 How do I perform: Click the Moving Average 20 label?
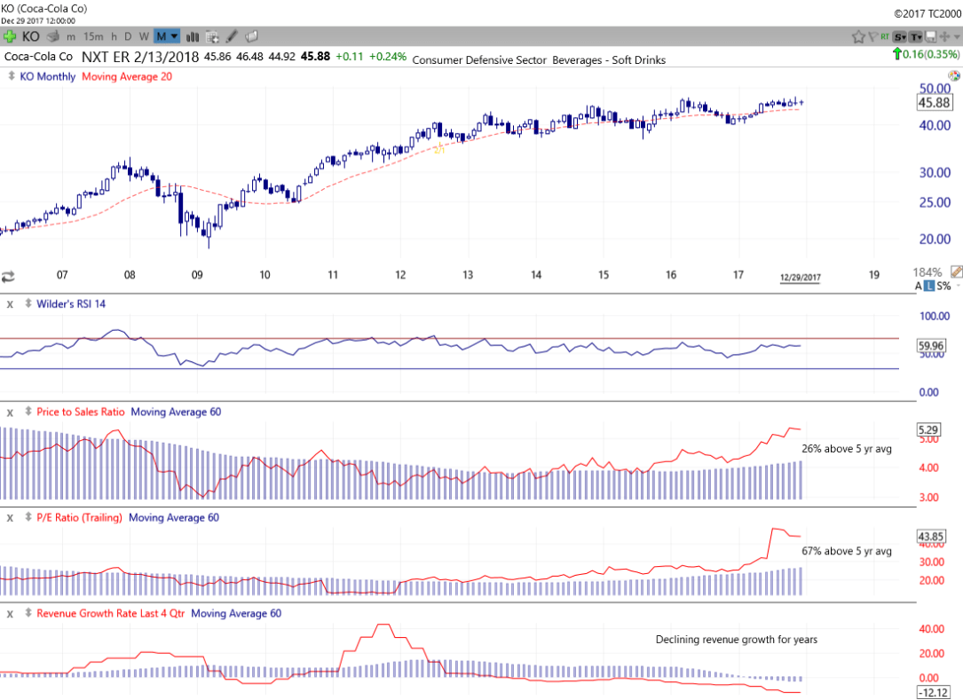point(127,76)
